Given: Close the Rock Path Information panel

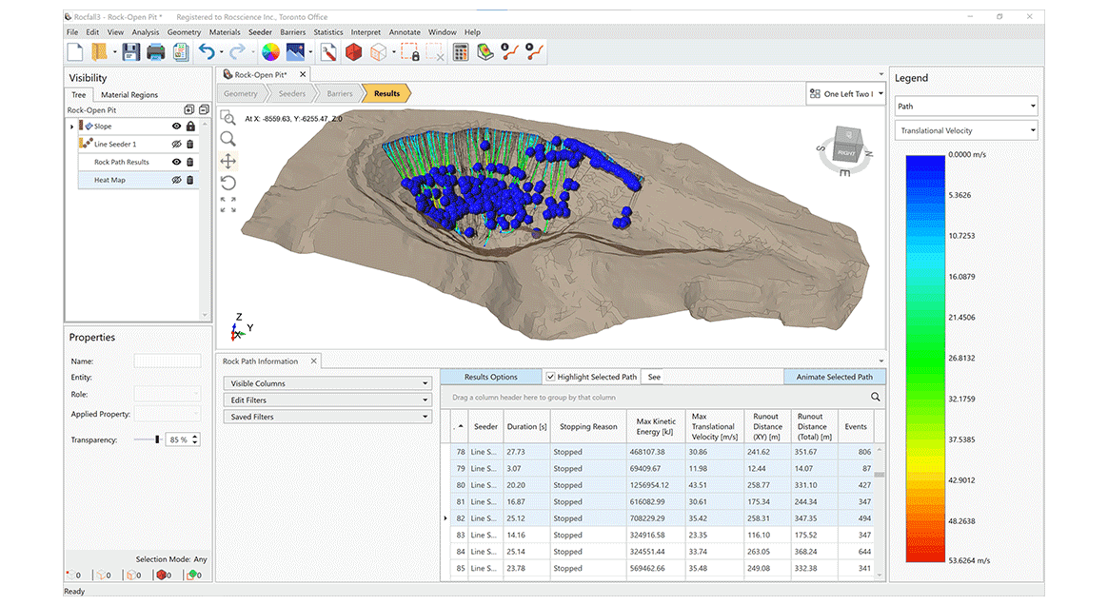Looking at the screenshot, I should (314, 361).
